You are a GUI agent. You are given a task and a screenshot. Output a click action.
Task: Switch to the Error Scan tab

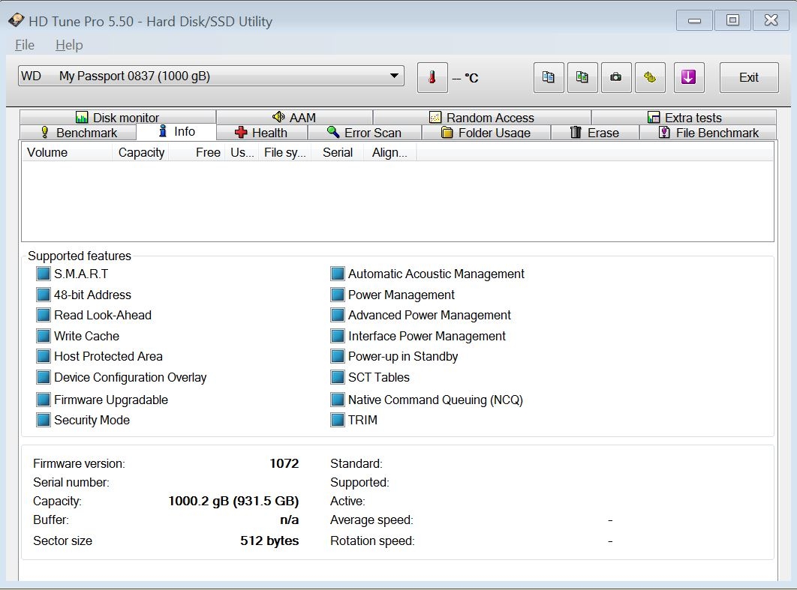[x=365, y=133]
